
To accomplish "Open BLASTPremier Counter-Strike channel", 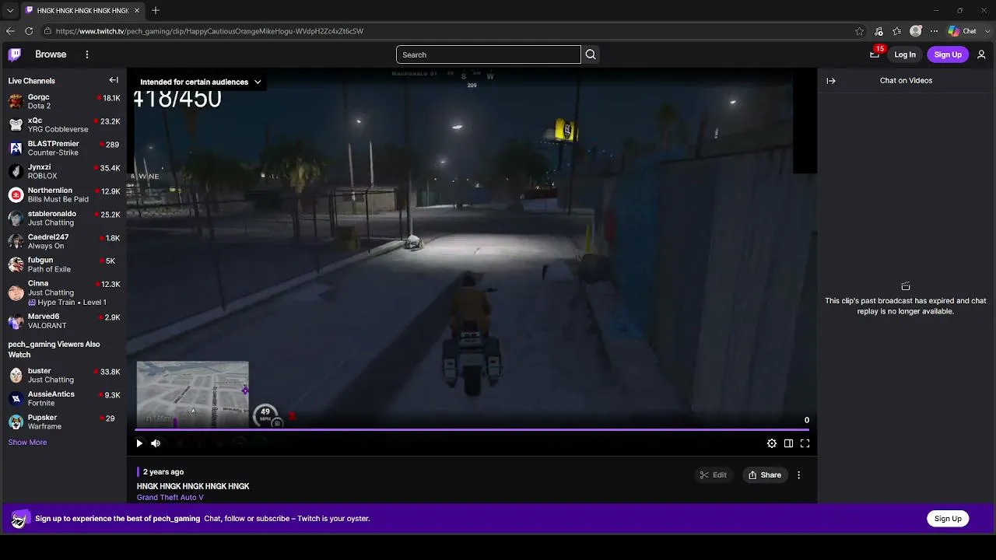I will tap(64, 149).
